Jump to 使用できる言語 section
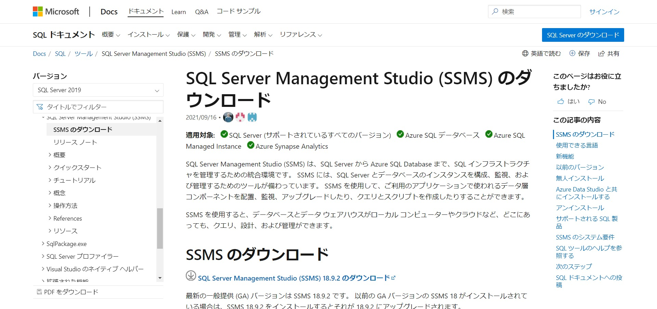This screenshot has height=309, width=657. click(577, 145)
